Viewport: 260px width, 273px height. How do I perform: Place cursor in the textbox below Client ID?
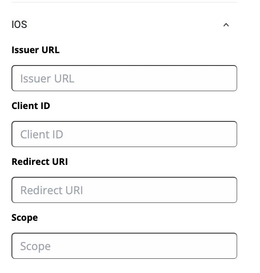(x=124, y=134)
